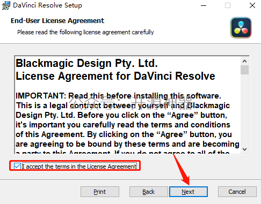Click the "IMPORTANT: Read this before installing" line
This screenshot has height=204, width=261.
click(x=118, y=96)
